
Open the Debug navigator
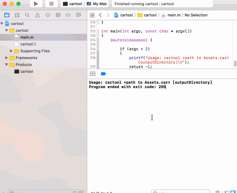(x=58, y=15)
